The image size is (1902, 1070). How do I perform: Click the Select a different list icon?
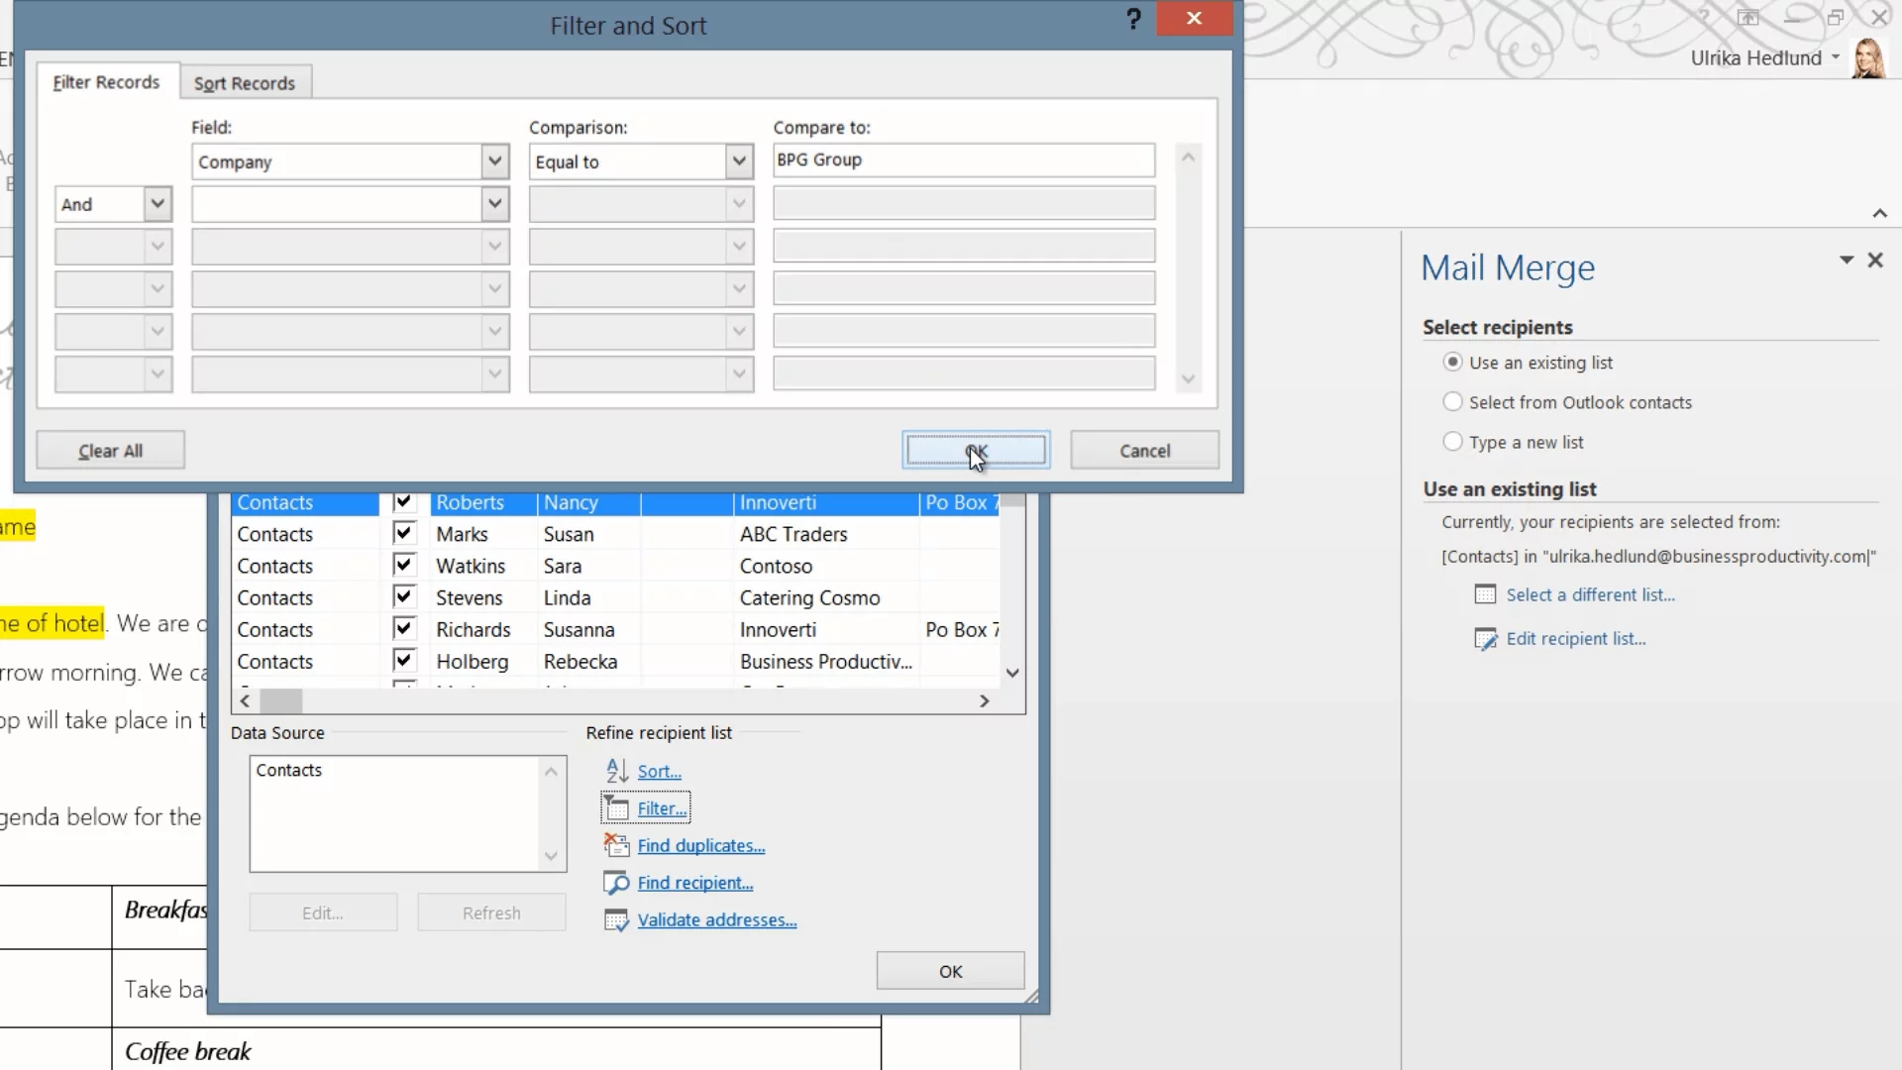tap(1485, 594)
